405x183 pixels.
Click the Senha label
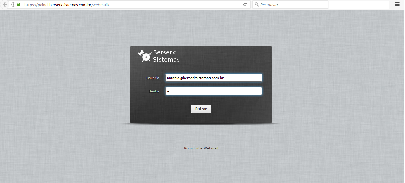tap(154, 91)
